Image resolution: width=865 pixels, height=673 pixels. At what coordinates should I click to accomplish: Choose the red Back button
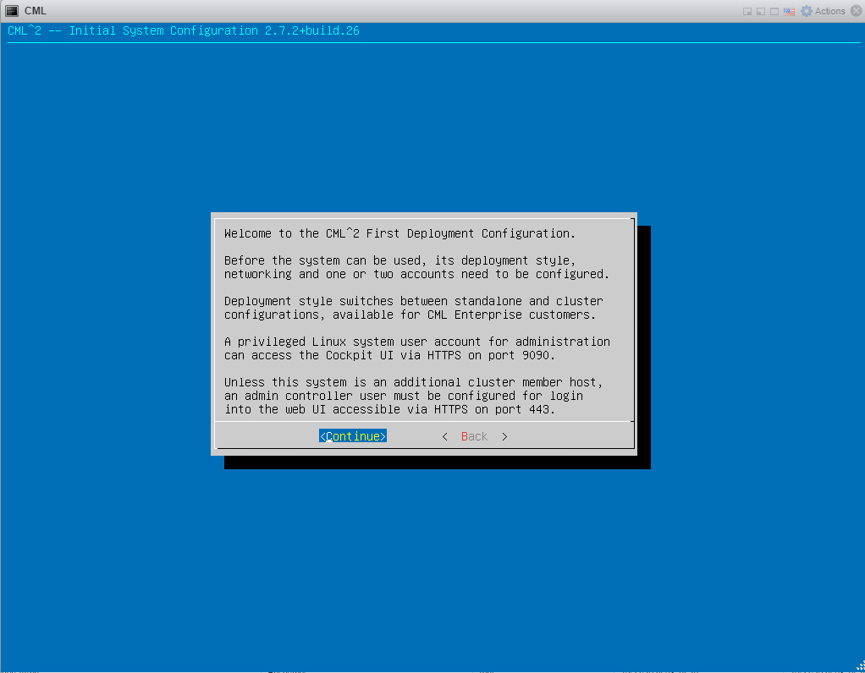point(475,436)
